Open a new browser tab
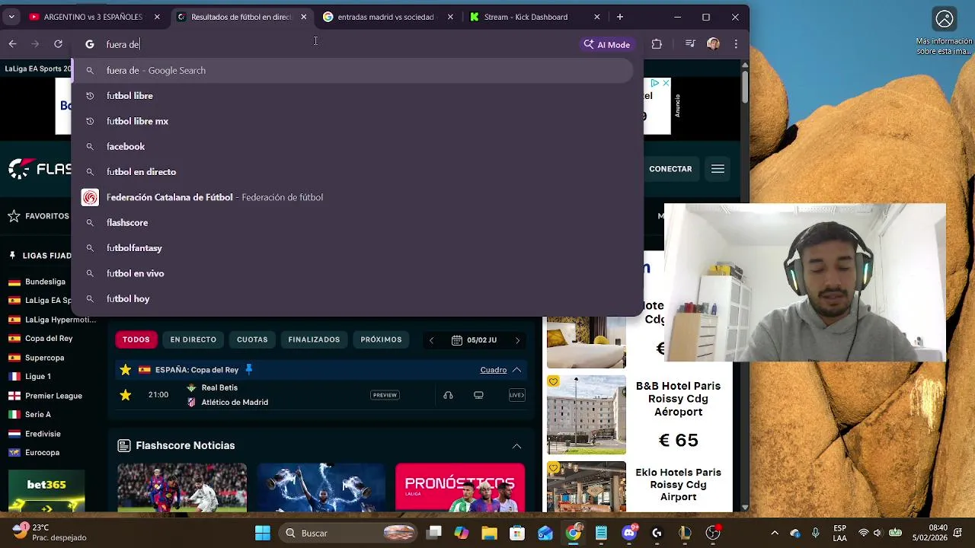Viewport: 975px width, 548px height. [620, 17]
